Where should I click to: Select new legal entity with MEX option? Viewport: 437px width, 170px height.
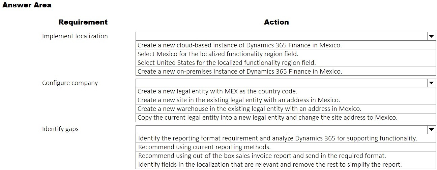tap(217, 91)
